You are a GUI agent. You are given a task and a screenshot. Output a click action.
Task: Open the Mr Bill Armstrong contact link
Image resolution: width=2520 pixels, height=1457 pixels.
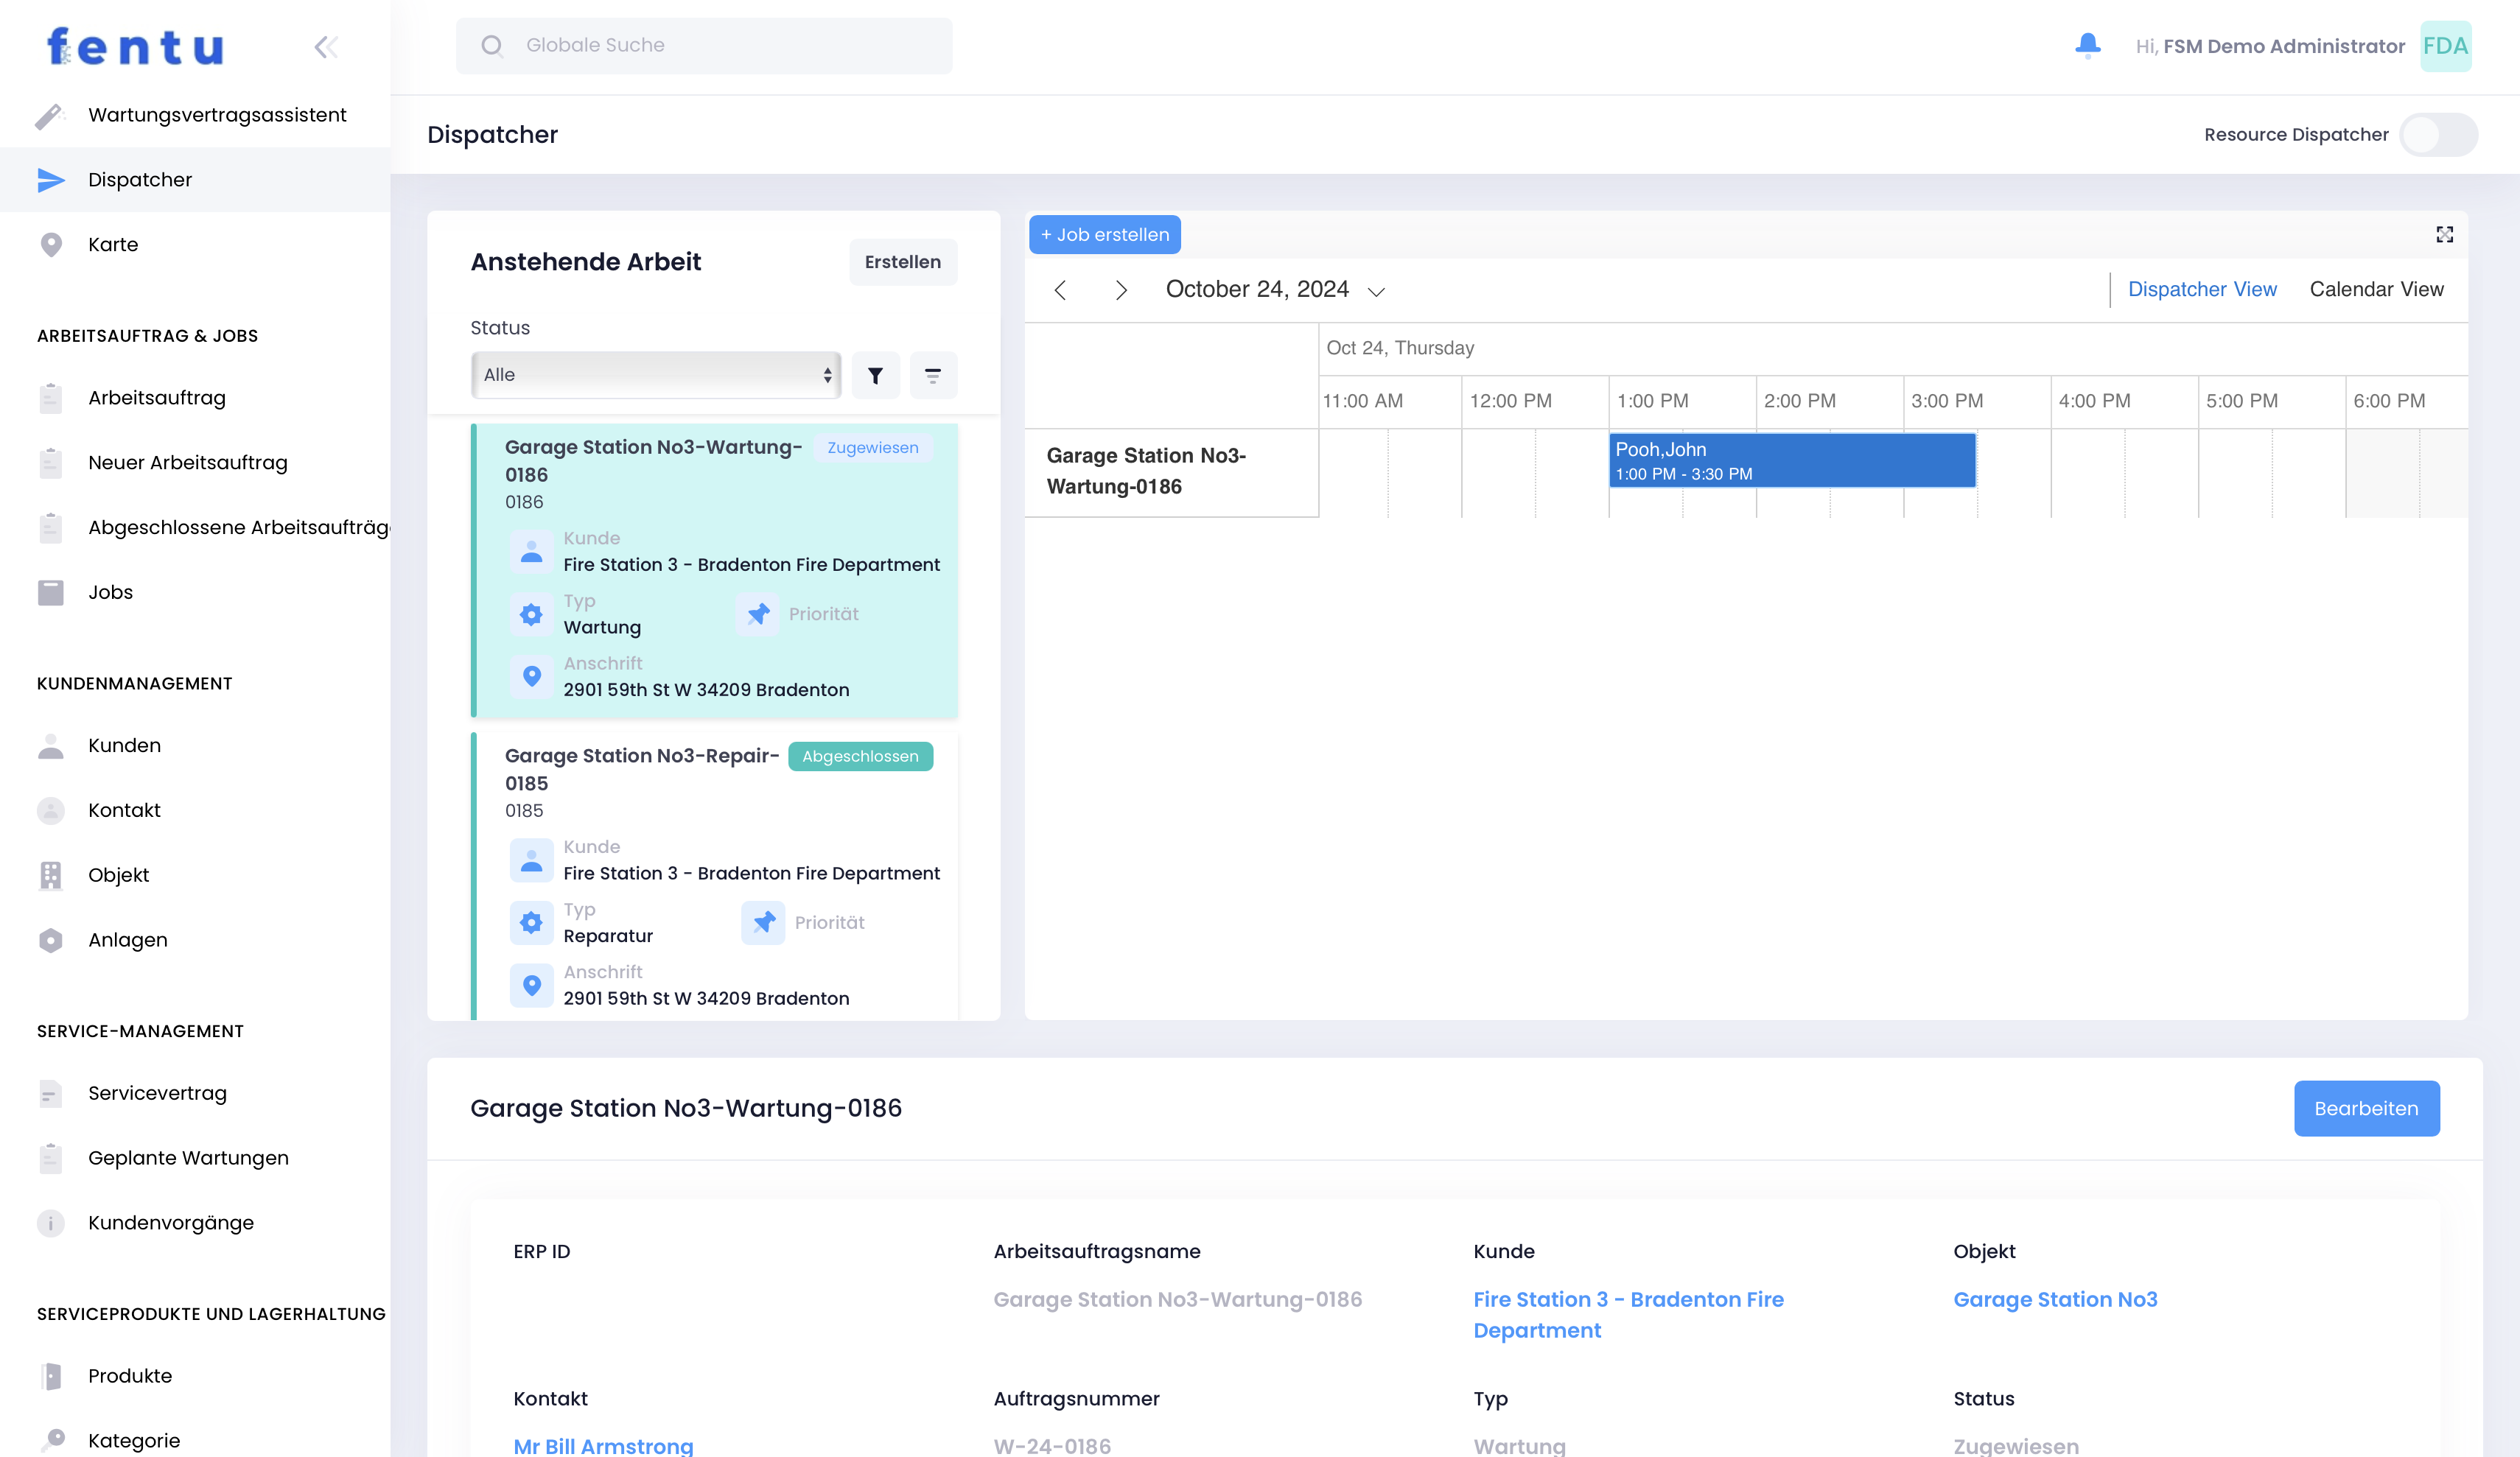tap(603, 1446)
